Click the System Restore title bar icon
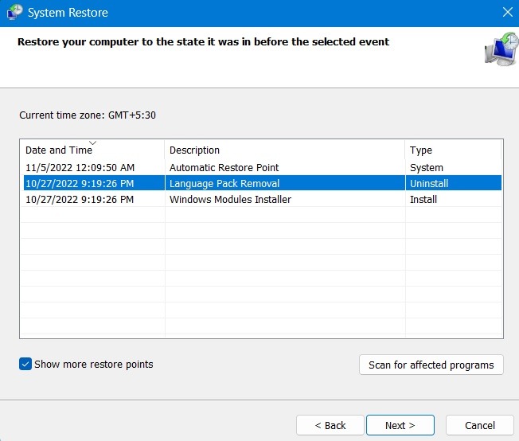 [14, 12]
